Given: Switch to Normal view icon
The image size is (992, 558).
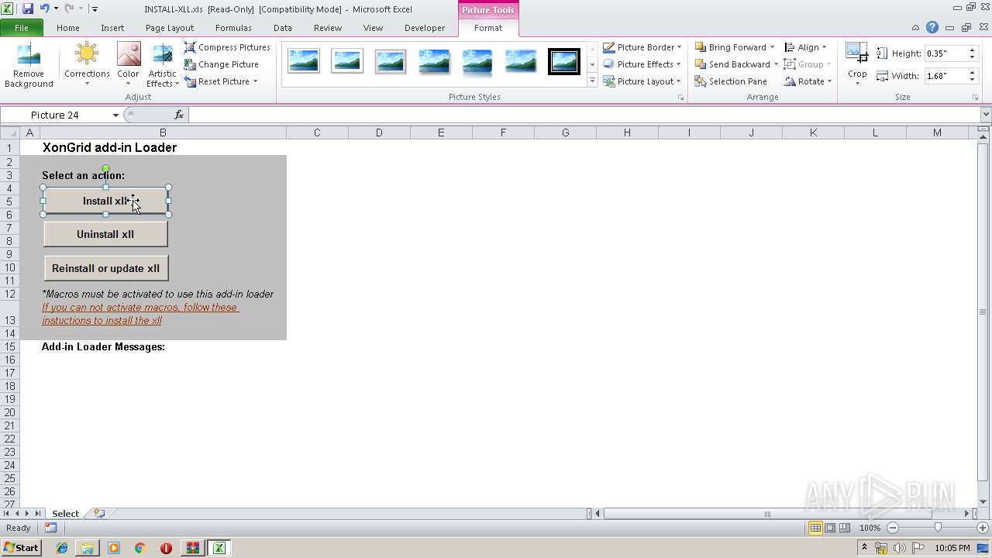Looking at the screenshot, I should click(815, 528).
